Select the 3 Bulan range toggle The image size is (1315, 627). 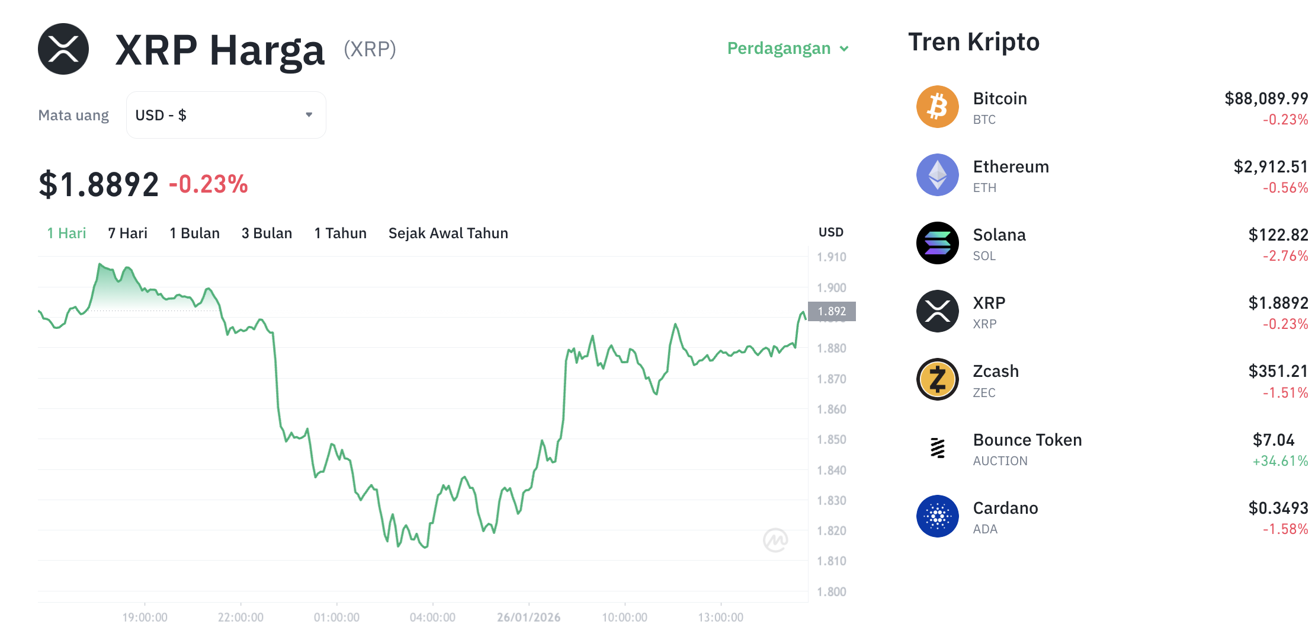(267, 233)
